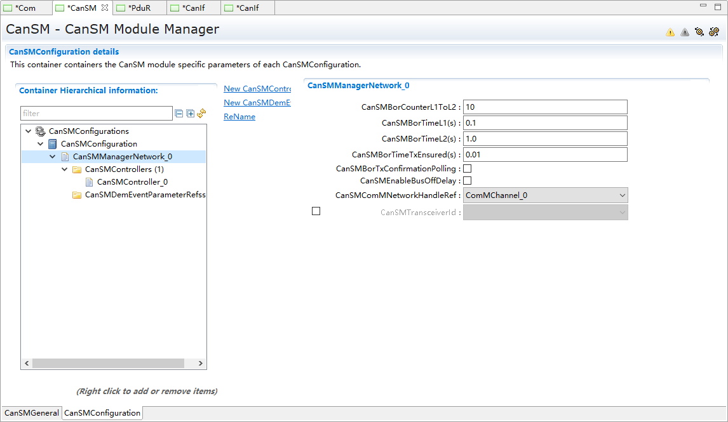Collapse all tree nodes with minus icon
Viewport: 728px width, 422px height.
[179, 114]
